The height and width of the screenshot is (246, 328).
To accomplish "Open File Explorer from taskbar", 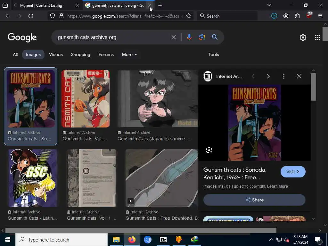I will point(116,240).
